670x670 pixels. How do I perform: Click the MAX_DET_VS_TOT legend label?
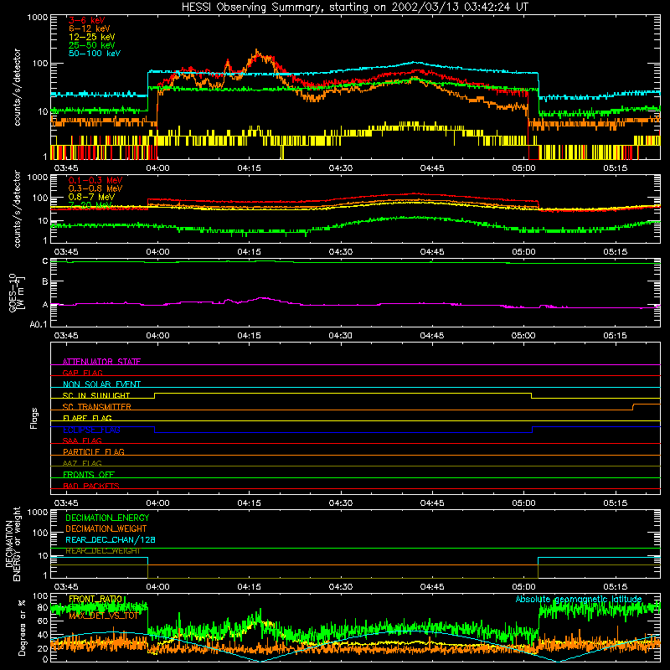click(103, 616)
